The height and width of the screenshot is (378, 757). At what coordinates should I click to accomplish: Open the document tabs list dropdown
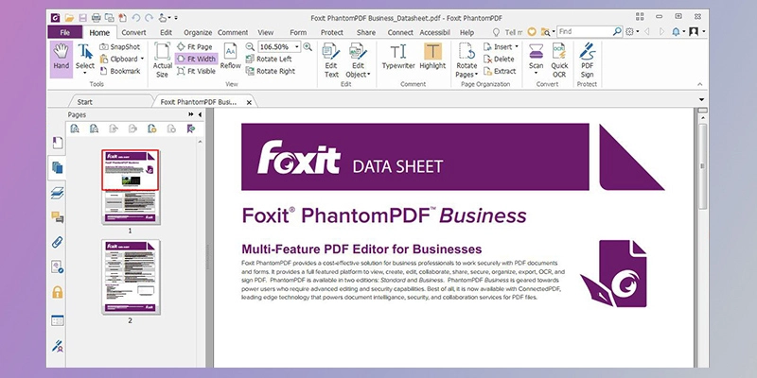point(701,100)
